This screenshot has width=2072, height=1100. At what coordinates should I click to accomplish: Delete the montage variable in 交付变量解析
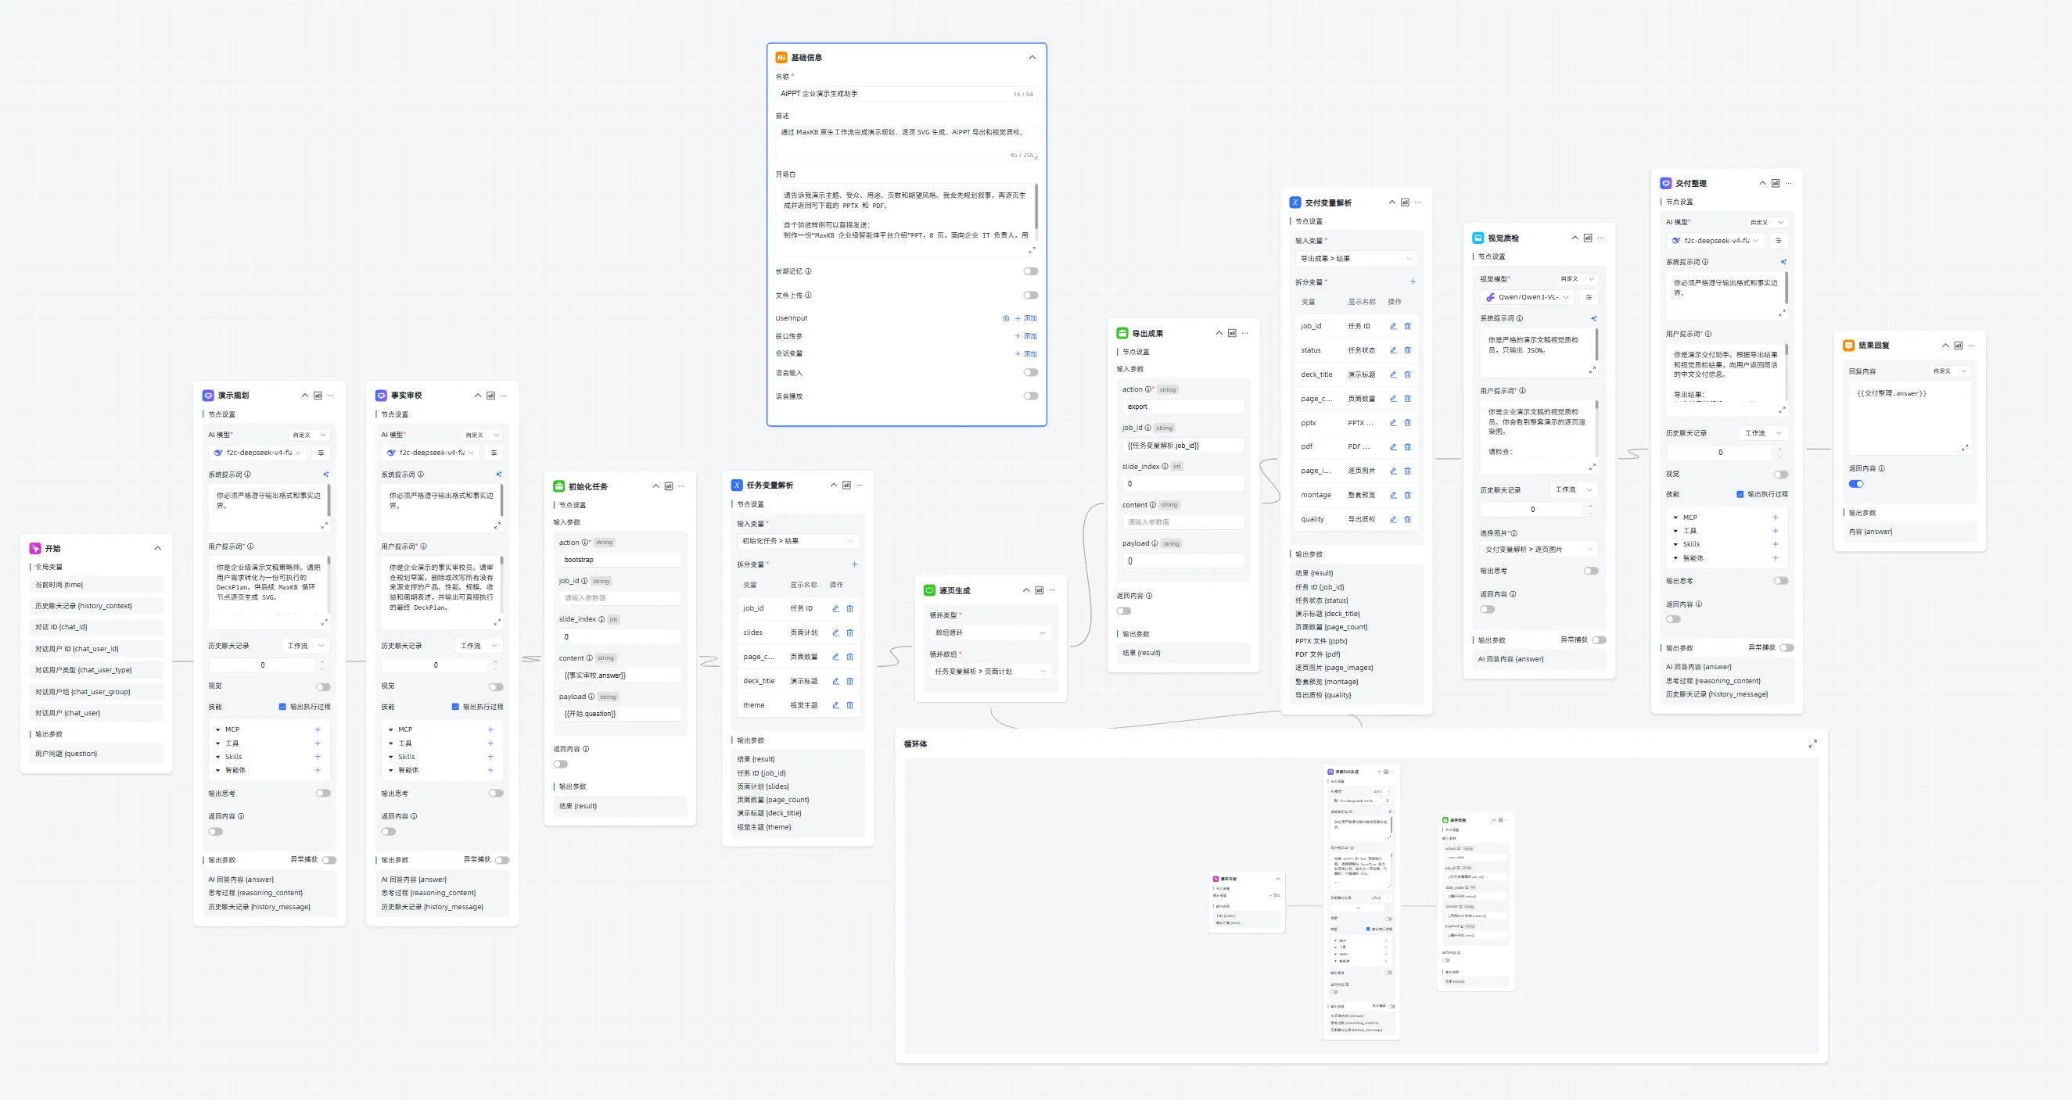click(1408, 496)
